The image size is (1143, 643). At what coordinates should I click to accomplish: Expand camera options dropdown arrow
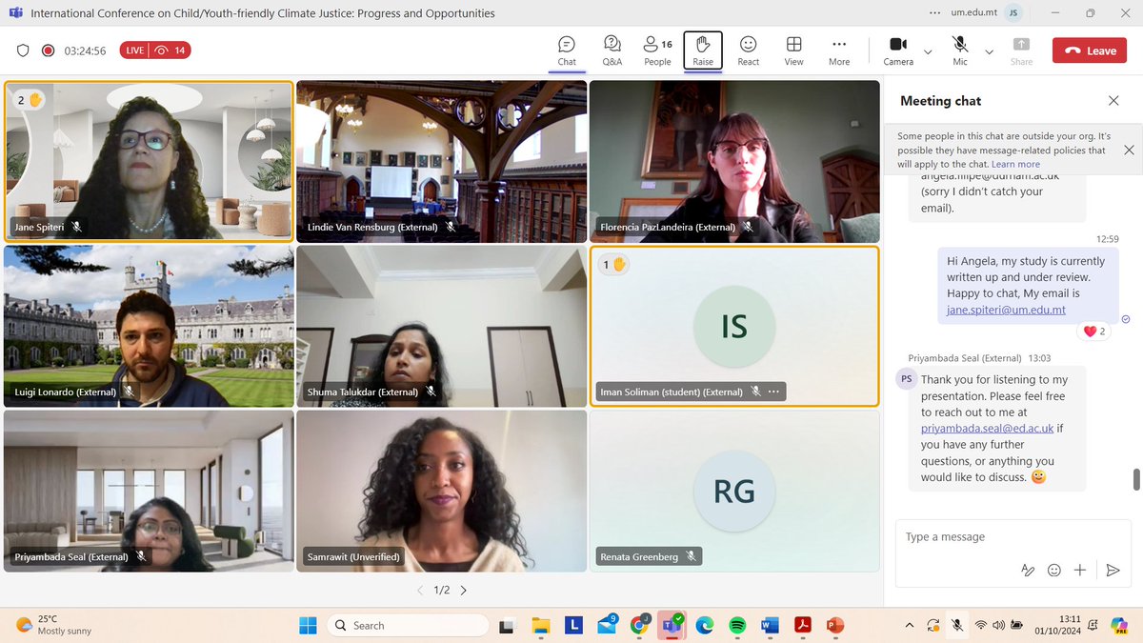929,51
